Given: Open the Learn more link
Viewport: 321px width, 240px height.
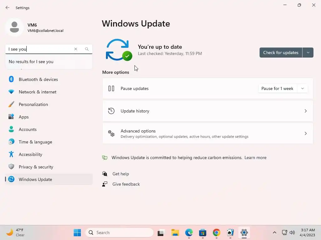Looking at the screenshot, I should click(x=255, y=157).
